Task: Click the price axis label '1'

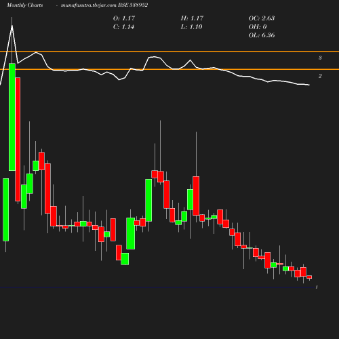Action: tap(317, 287)
